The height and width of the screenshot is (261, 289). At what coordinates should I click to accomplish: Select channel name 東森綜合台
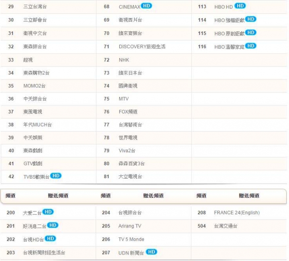click(35, 47)
